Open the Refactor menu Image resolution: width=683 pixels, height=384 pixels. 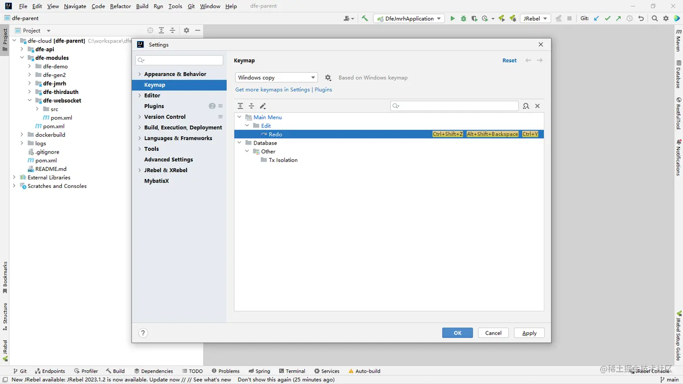tap(120, 6)
